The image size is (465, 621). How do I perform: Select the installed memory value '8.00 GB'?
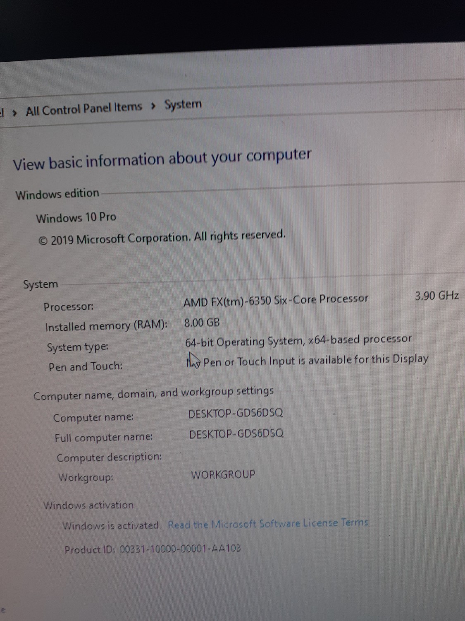point(202,323)
